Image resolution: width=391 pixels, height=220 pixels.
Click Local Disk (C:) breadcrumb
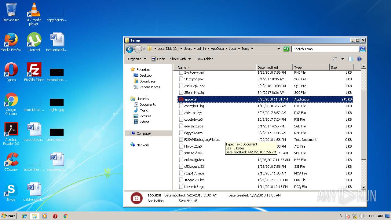[168, 49]
